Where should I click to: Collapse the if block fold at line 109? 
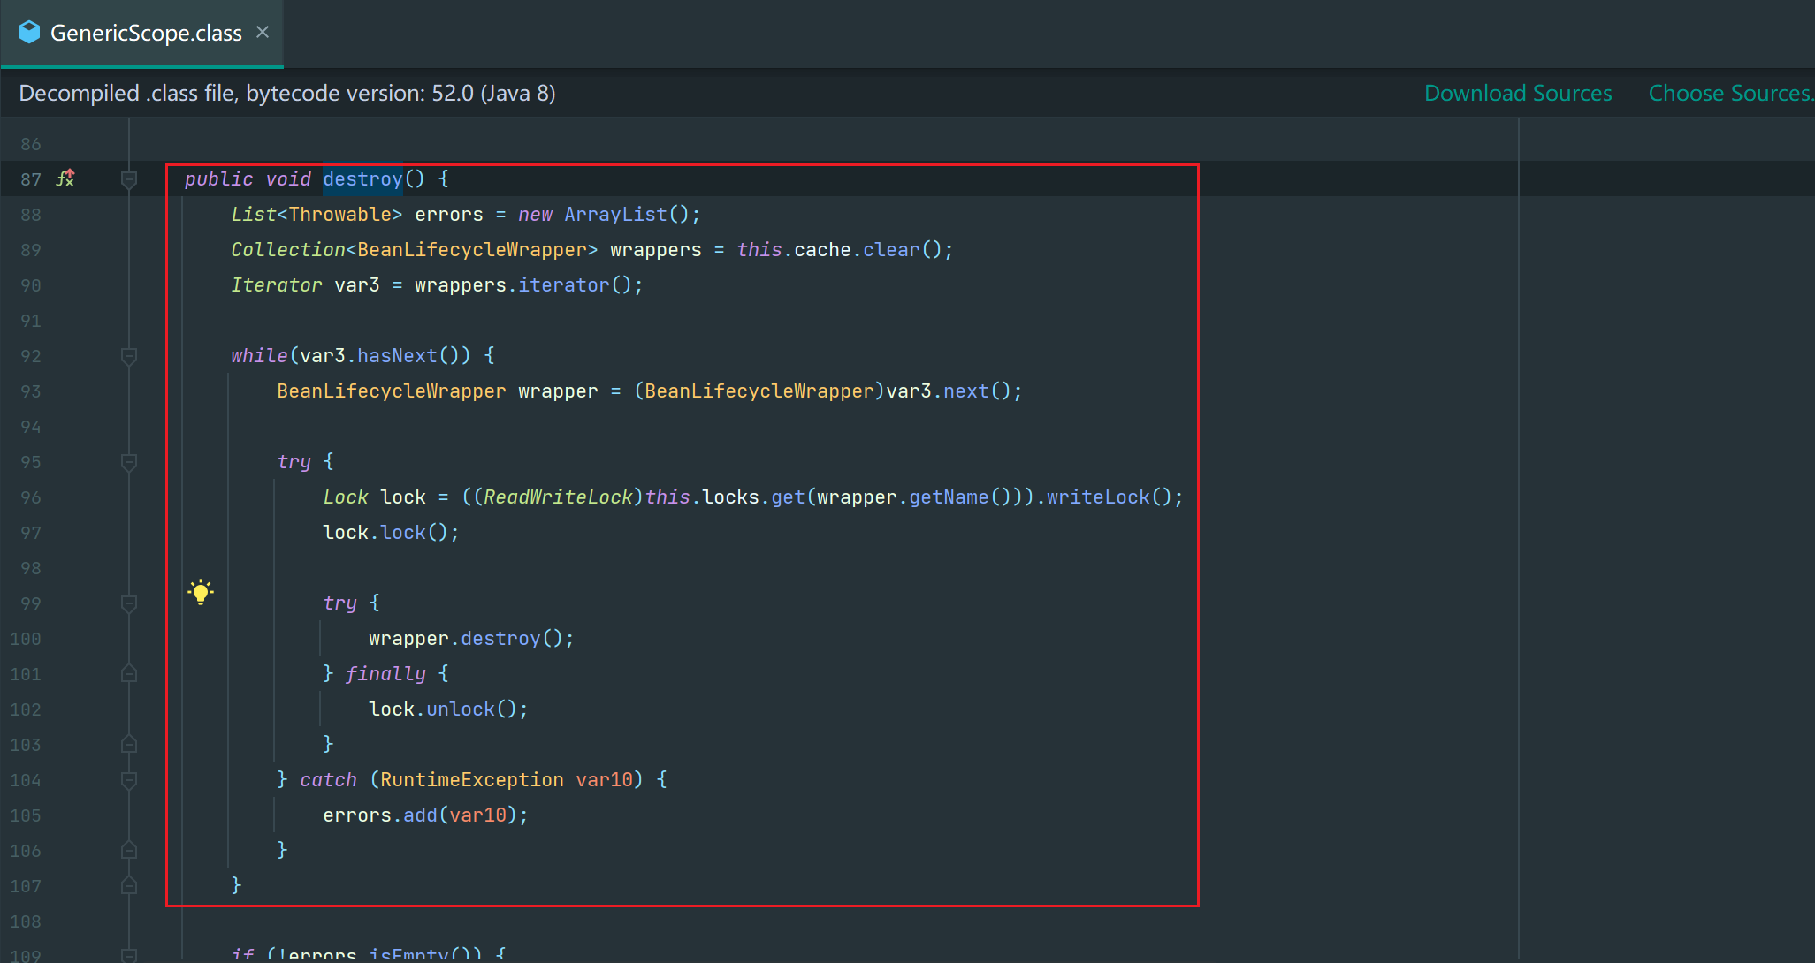pos(129,955)
